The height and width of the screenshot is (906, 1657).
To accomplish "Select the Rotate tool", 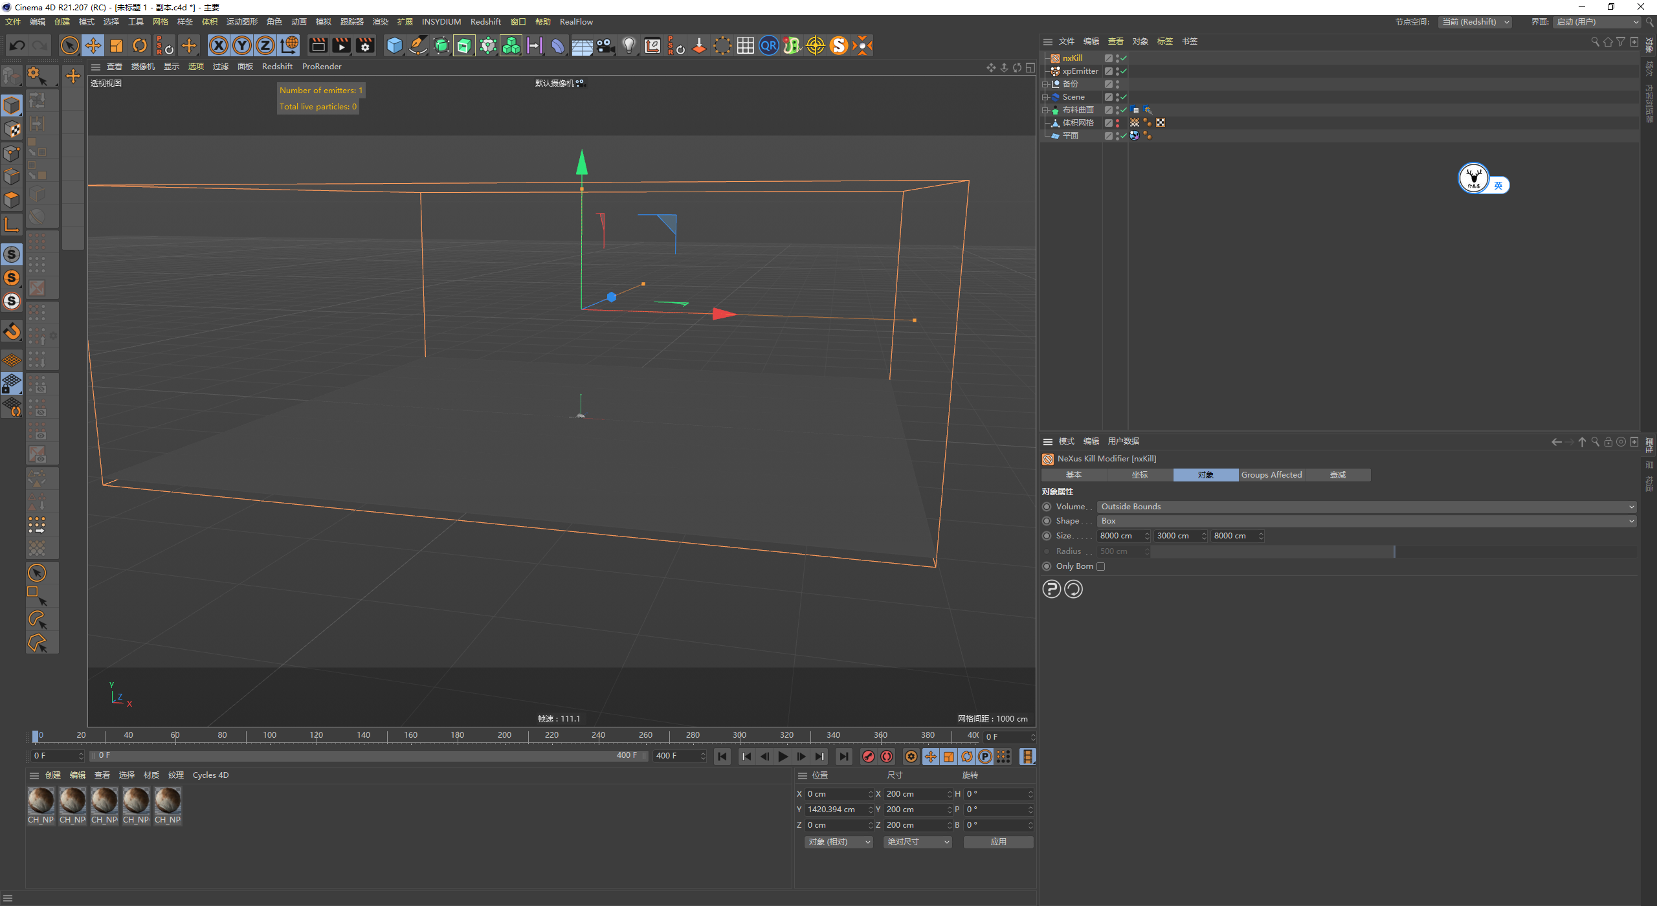I will point(140,45).
